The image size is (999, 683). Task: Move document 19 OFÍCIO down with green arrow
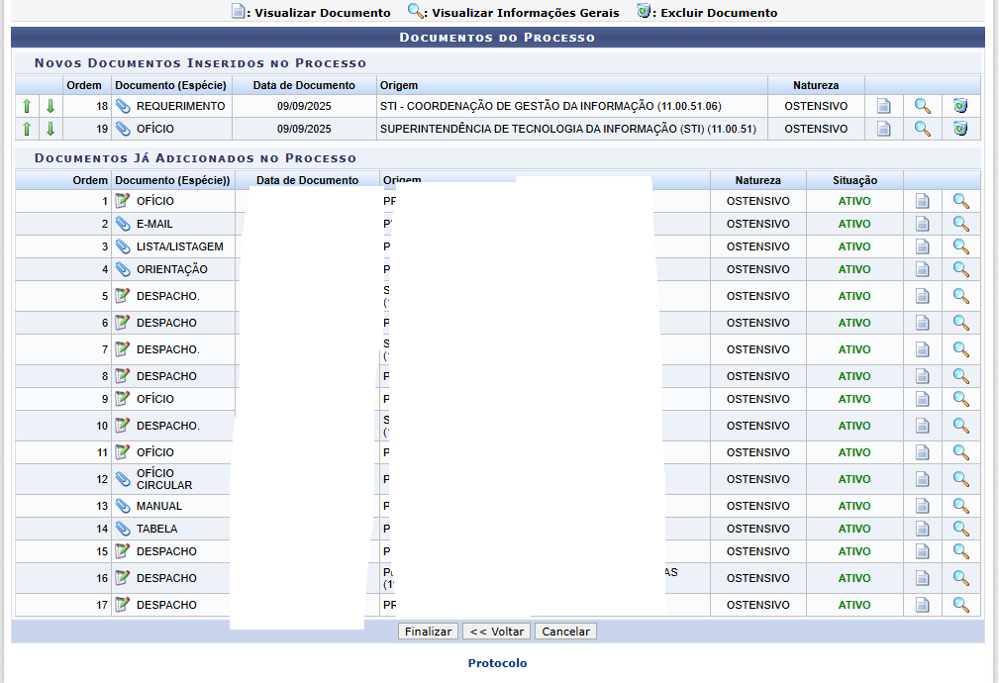point(50,129)
